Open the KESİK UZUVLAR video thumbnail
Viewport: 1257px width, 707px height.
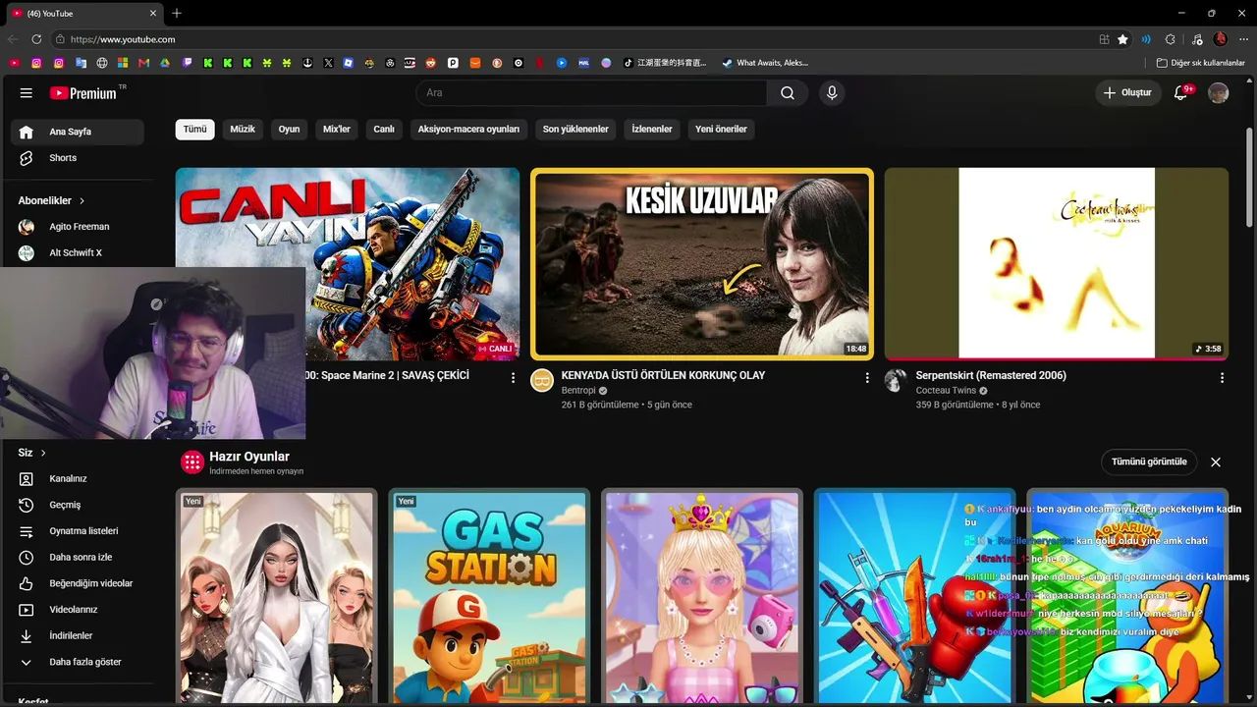pos(701,263)
